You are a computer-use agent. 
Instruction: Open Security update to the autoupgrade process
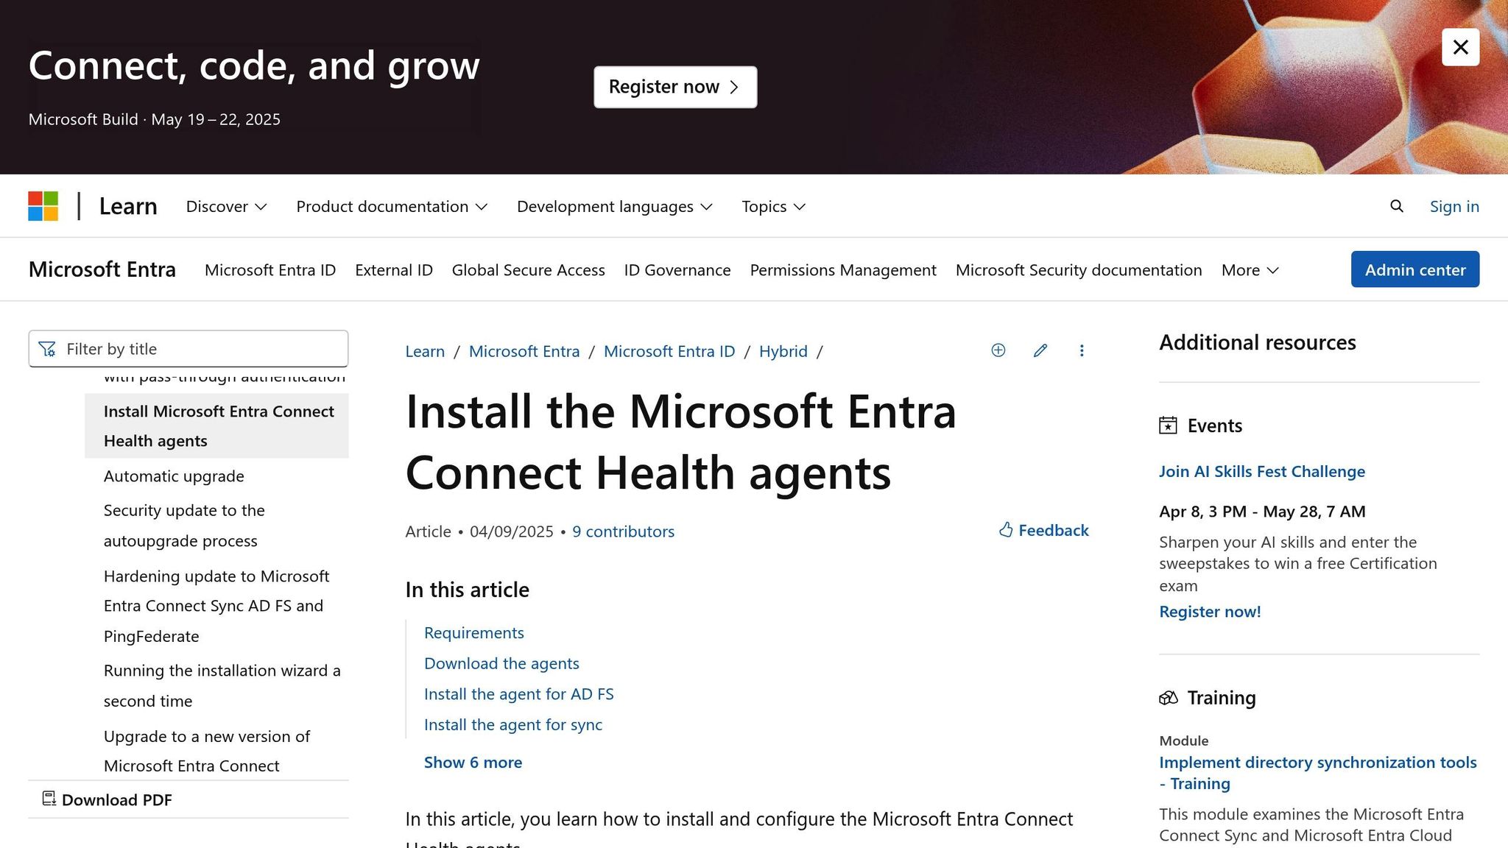184,526
